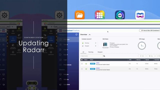This screenshot has height=90, width=160.
Task: Click the Stopped containers status icon in overview
Action: [x=83, y=46]
